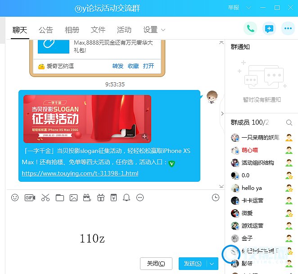Click the 群成员 100 heading
Viewport: 298px width, 274px height.
pyautogui.click(x=249, y=122)
